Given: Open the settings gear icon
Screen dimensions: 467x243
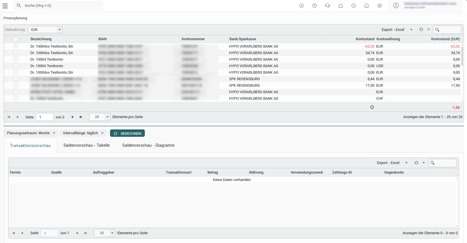Looking at the screenshot, I should (x=380, y=6).
